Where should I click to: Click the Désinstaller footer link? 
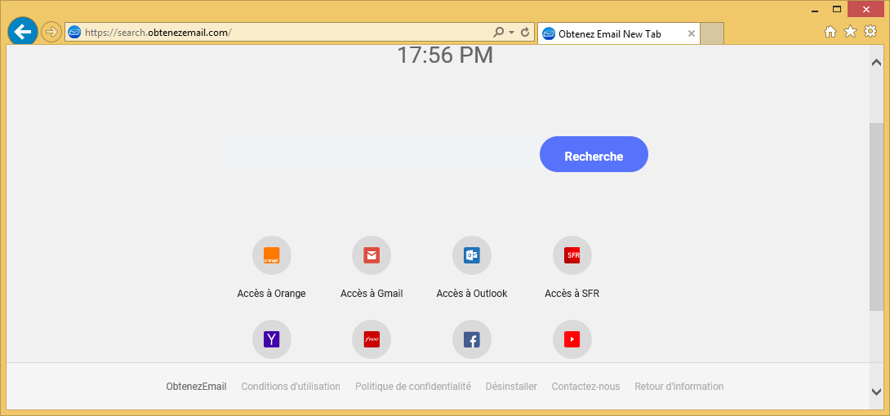(x=511, y=387)
